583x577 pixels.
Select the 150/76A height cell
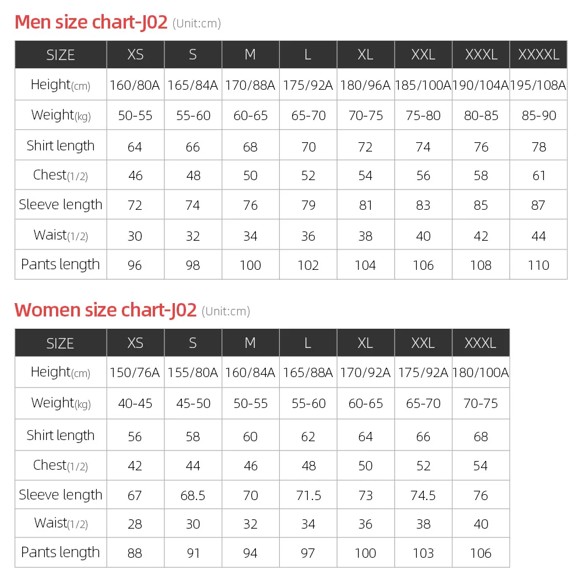(x=135, y=373)
